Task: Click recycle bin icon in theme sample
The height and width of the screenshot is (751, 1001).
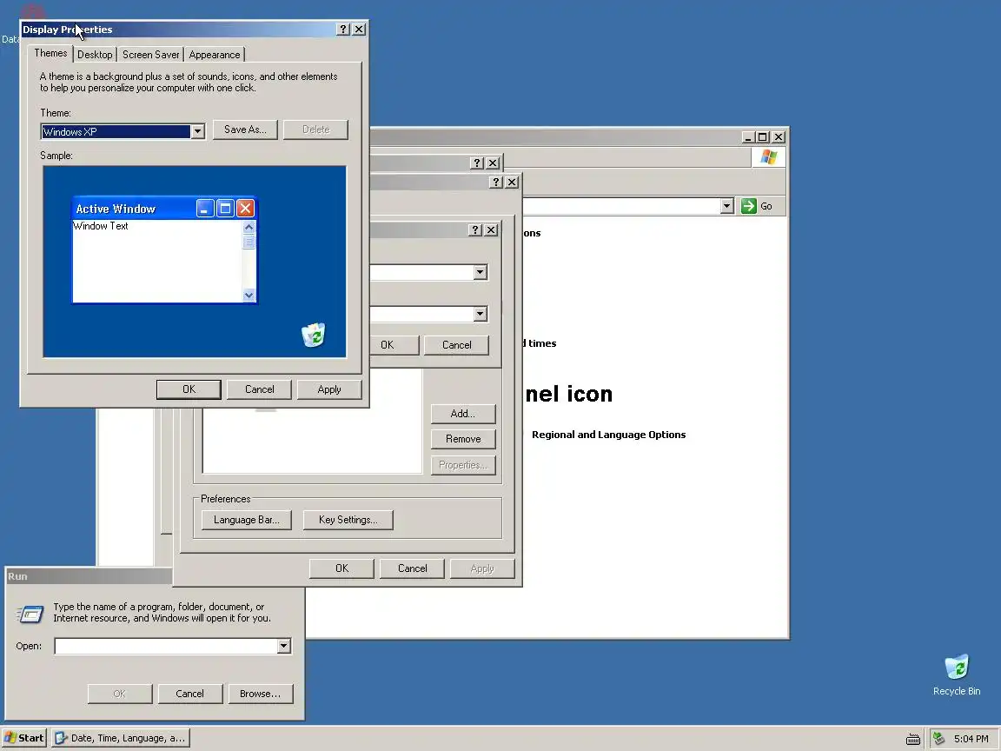Action: (314, 335)
